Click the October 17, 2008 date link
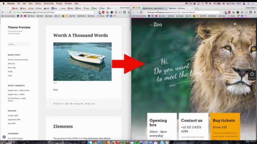The width and height of the screenshot is (257, 144). 62,104
